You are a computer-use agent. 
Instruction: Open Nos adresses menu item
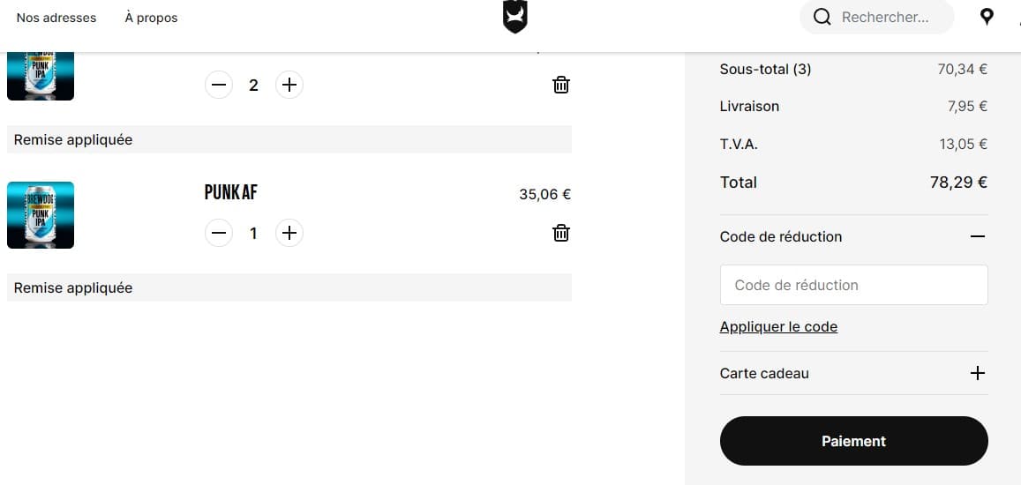tap(56, 18)
